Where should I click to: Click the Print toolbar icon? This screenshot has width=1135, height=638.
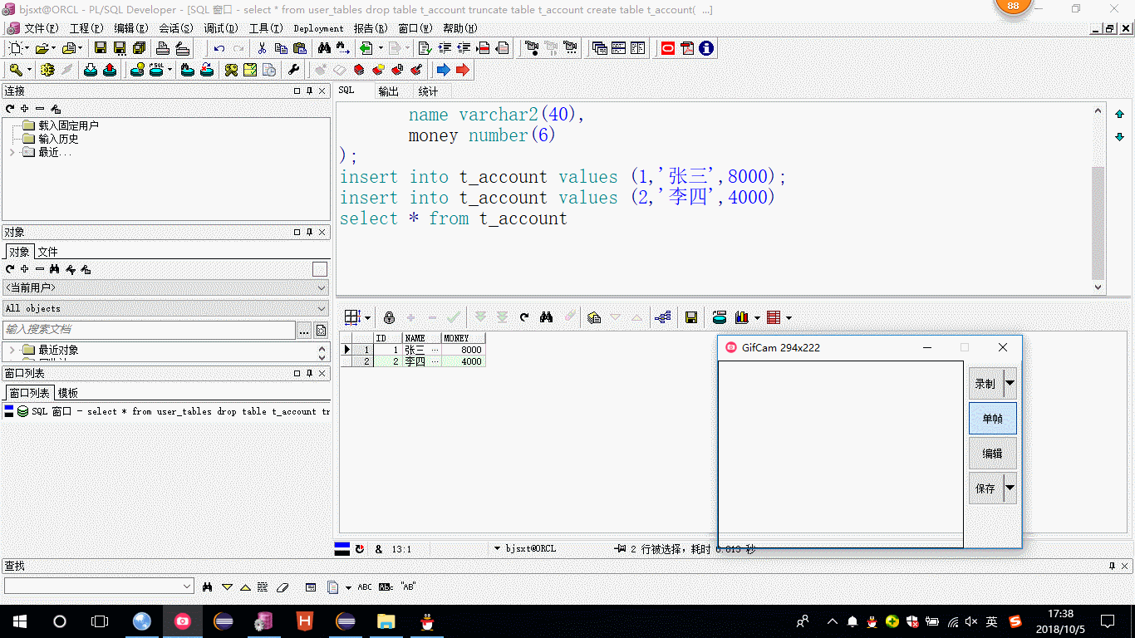click(163, 48)
